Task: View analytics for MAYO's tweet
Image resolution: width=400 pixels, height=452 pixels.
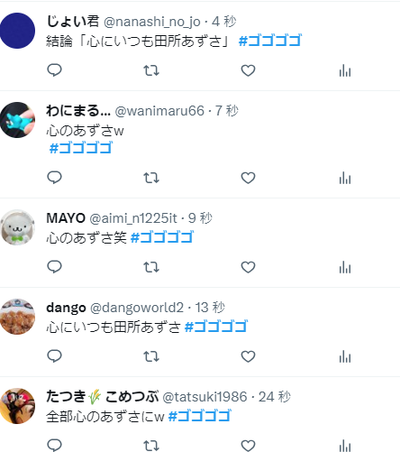Action: [345, 267]
